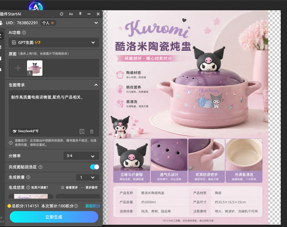Click the 酷洛米陶瓷炖盅 title on canvas
The image size is (287, 227).
click(x=153, y=46)
